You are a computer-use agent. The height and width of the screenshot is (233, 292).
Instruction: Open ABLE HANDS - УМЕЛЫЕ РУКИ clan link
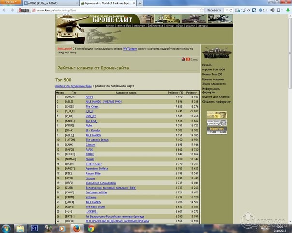click(103, 102)
